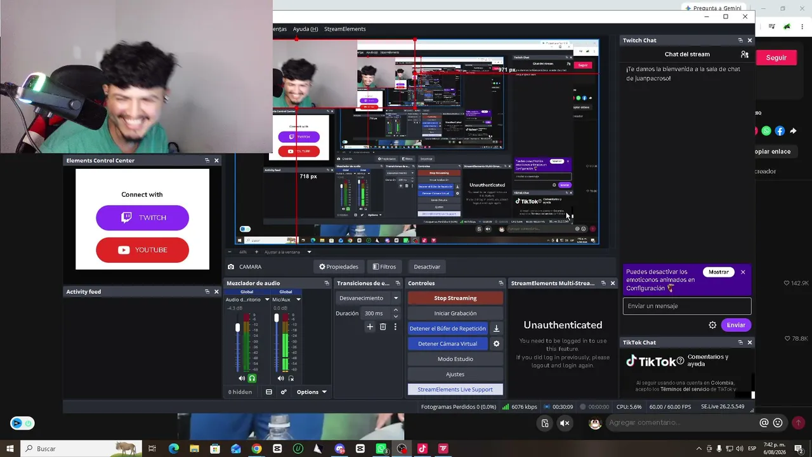Screen dimensions: 812x457
Task: Open advanced audio properties gears icon
Action: (x=284, y=392)
